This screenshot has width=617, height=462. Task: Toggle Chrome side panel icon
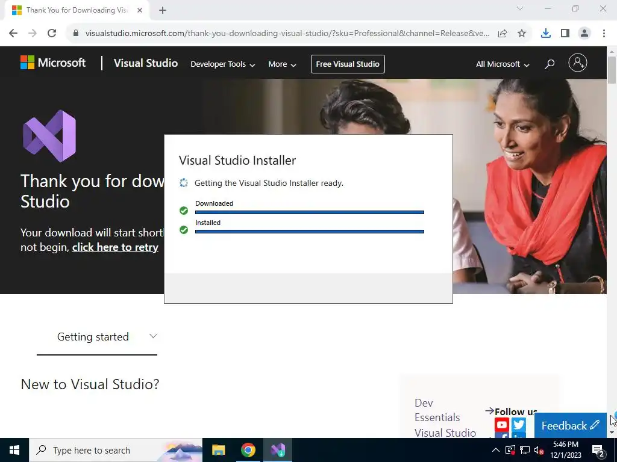point(565,34)
